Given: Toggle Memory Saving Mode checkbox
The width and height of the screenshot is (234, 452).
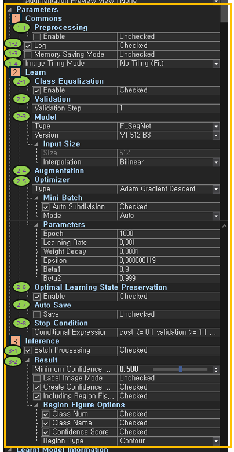Looking at the screenshot, I should (28, 54).
